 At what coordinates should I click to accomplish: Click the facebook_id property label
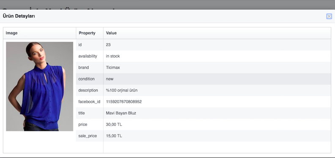tap(89, 102)
